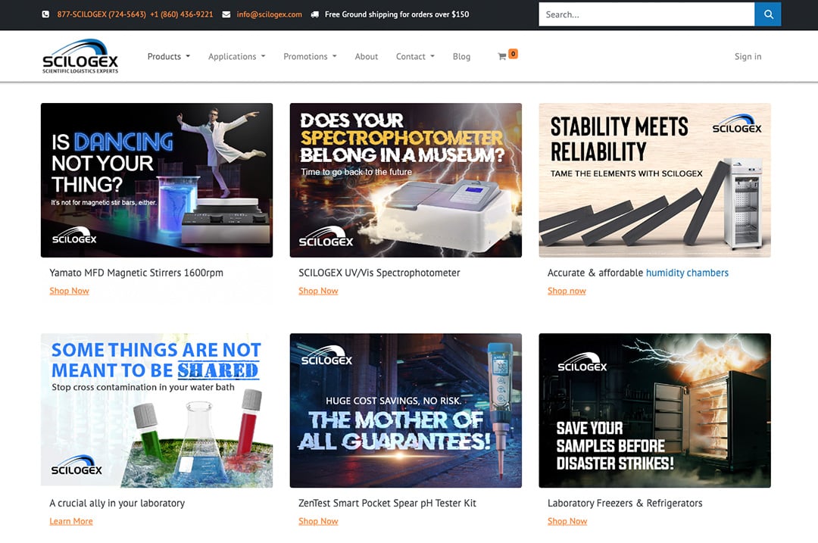818x543 pixels.
Task: Click the Yamato MFD Magnetic Stirrers title
Action: point(136,273)
